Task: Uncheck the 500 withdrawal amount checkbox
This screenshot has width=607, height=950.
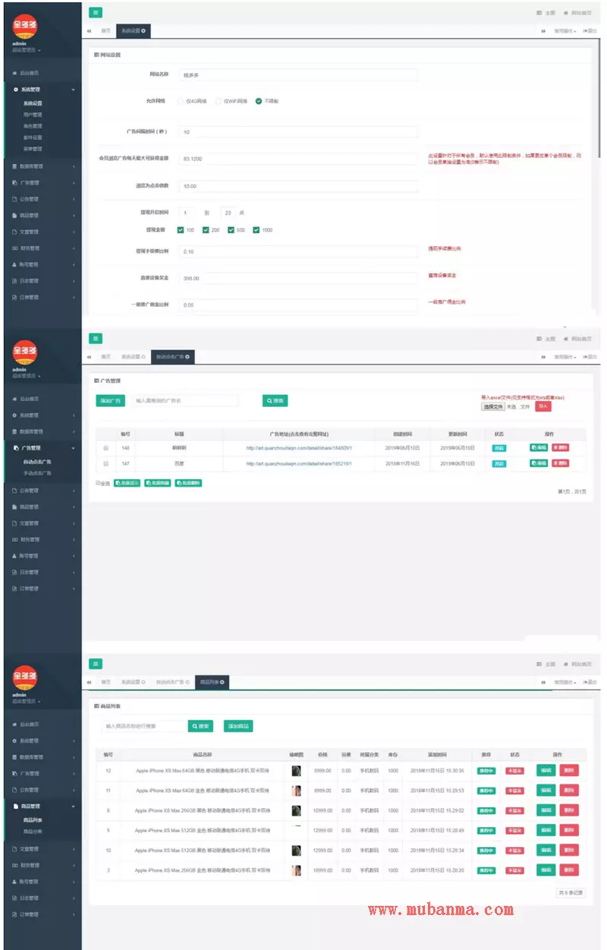Action: point(231,230)
